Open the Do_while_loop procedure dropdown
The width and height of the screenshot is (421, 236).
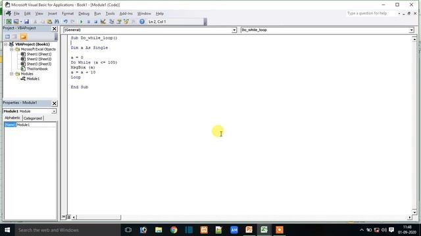click(411, 30)
